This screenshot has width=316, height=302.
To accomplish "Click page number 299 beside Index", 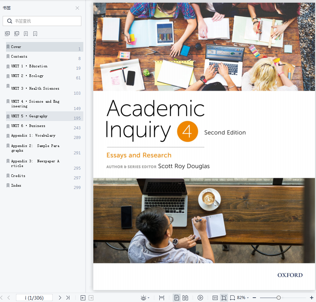I will pos(77,188).
